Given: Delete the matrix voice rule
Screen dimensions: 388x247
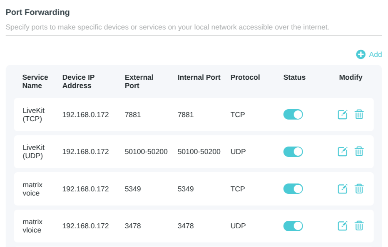Looking at the screenshot, I should point(360,188).
